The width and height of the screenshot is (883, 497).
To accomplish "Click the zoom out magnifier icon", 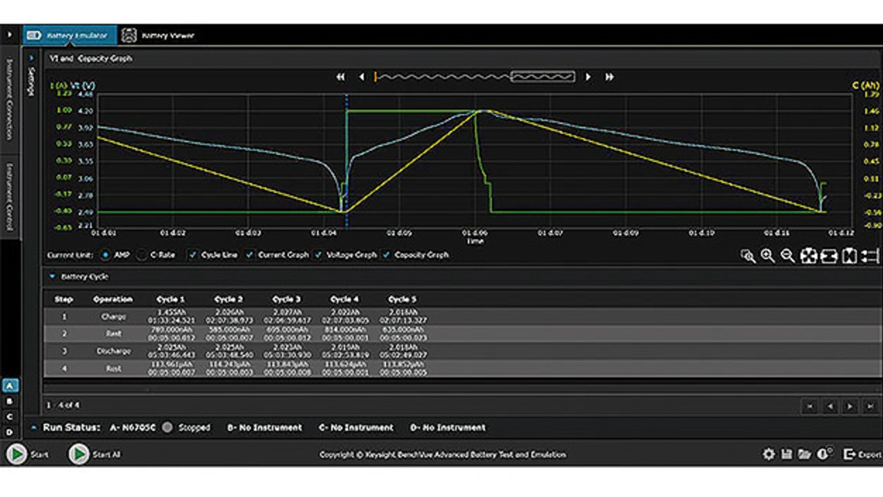I will point(787,256).
